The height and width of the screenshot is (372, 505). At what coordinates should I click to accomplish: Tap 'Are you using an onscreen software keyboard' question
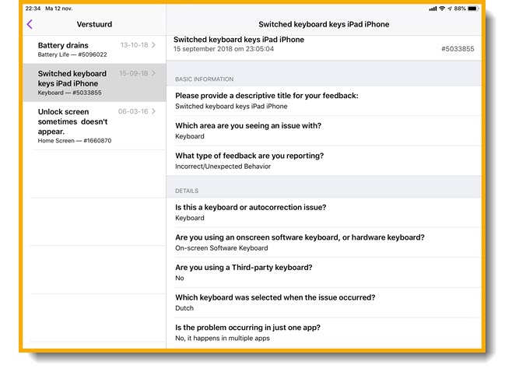click(300, 237)
